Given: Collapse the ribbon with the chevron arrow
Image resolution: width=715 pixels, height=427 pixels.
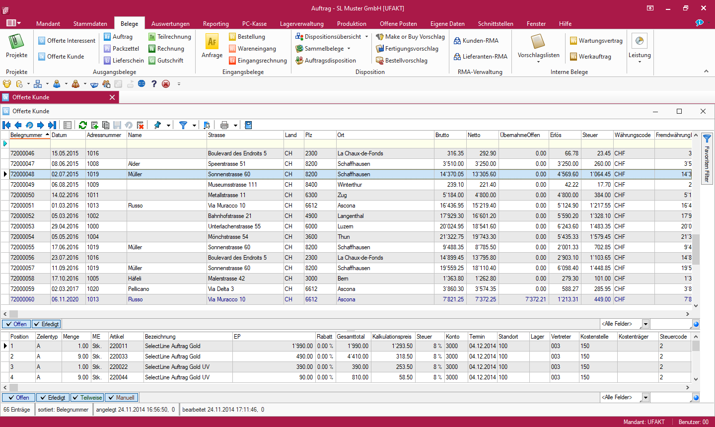Looking at the screenshot, I should click(706, 71).
